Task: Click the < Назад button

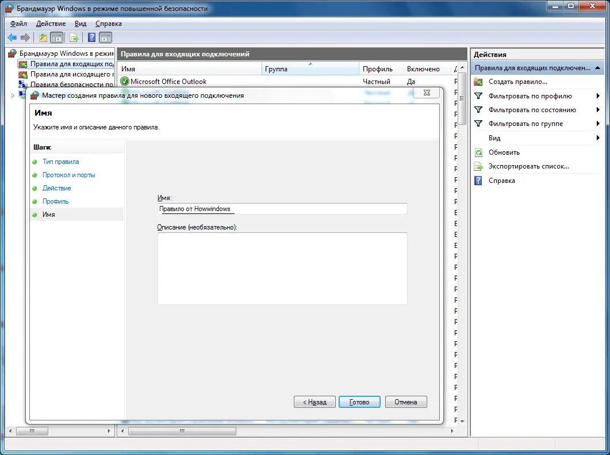Action: click(314, 402)
